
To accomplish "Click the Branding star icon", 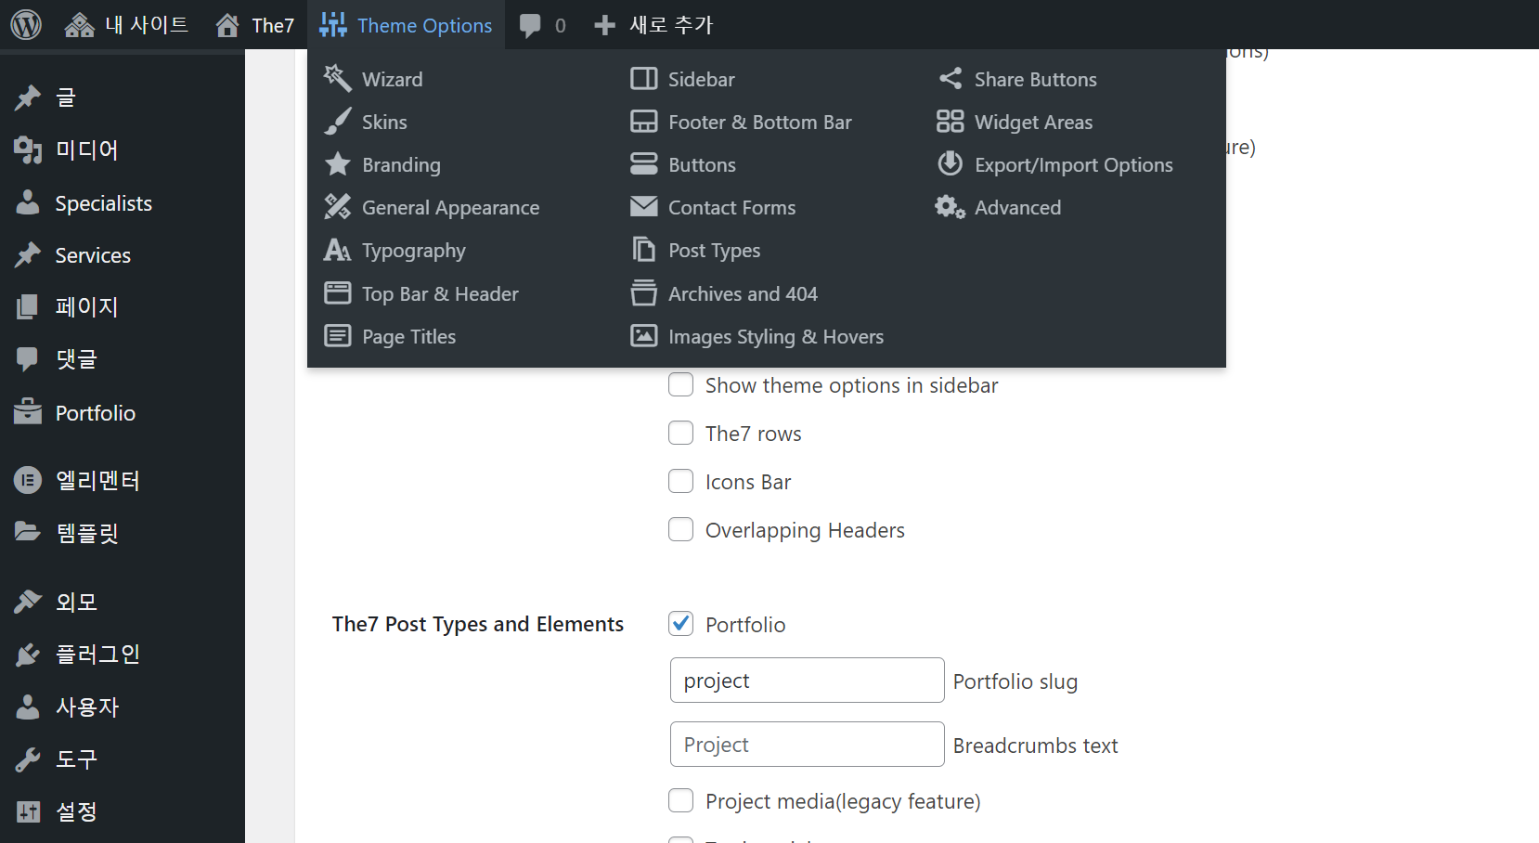I will click(x=337, y=164).
